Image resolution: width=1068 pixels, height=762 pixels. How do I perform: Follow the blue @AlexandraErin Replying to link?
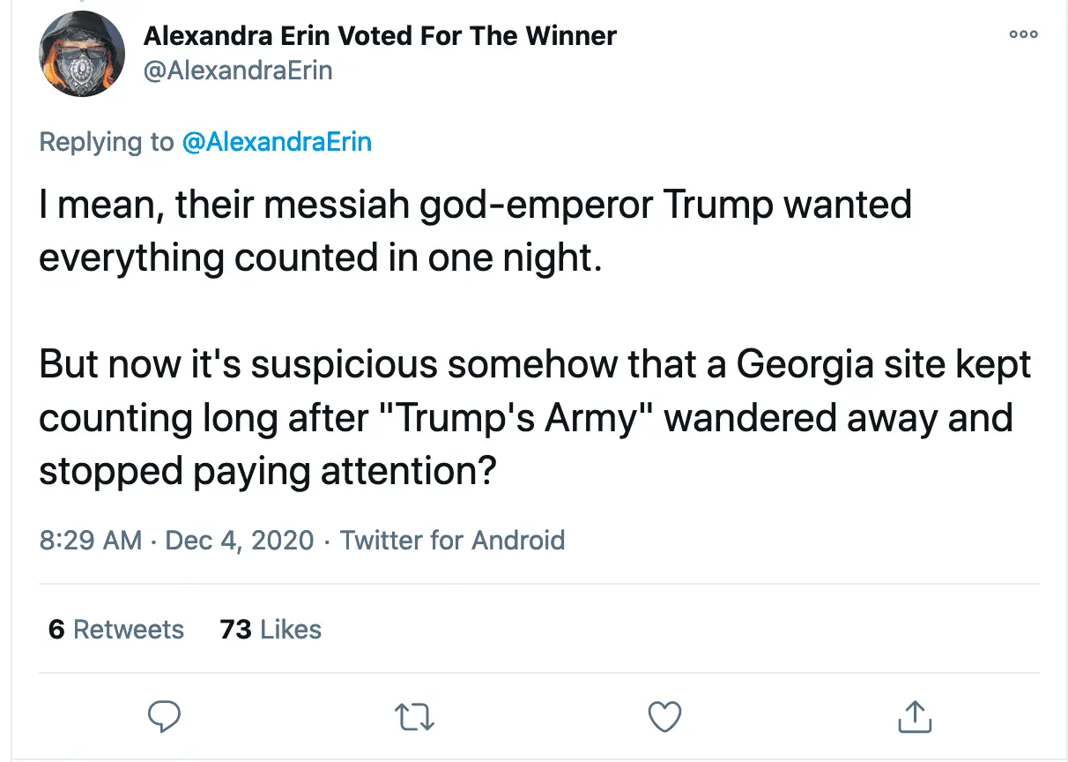(x=277, y=142)
